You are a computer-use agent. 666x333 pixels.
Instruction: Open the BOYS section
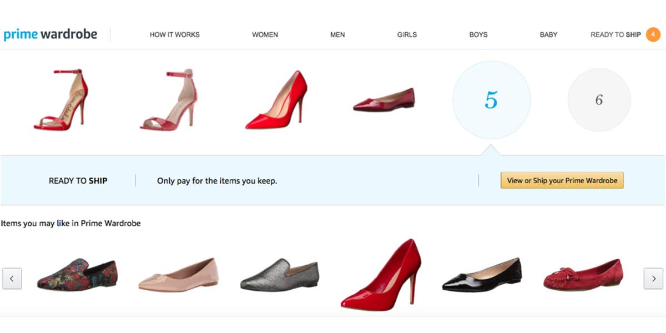(x=478, y=34)
